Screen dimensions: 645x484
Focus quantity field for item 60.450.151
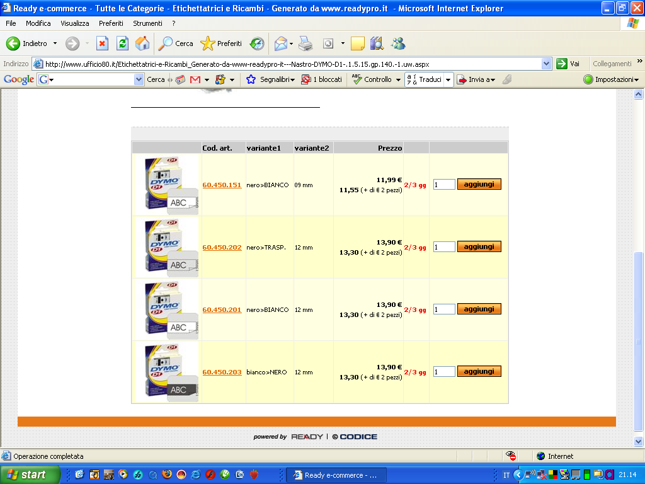[x=444, y=185]
